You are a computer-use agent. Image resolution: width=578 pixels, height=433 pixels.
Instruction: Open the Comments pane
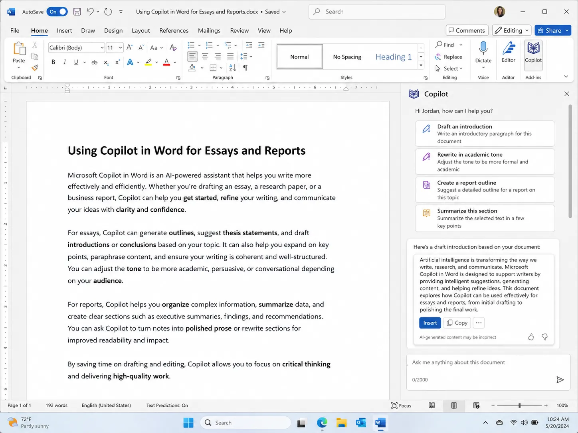click(x=467, y=30)
